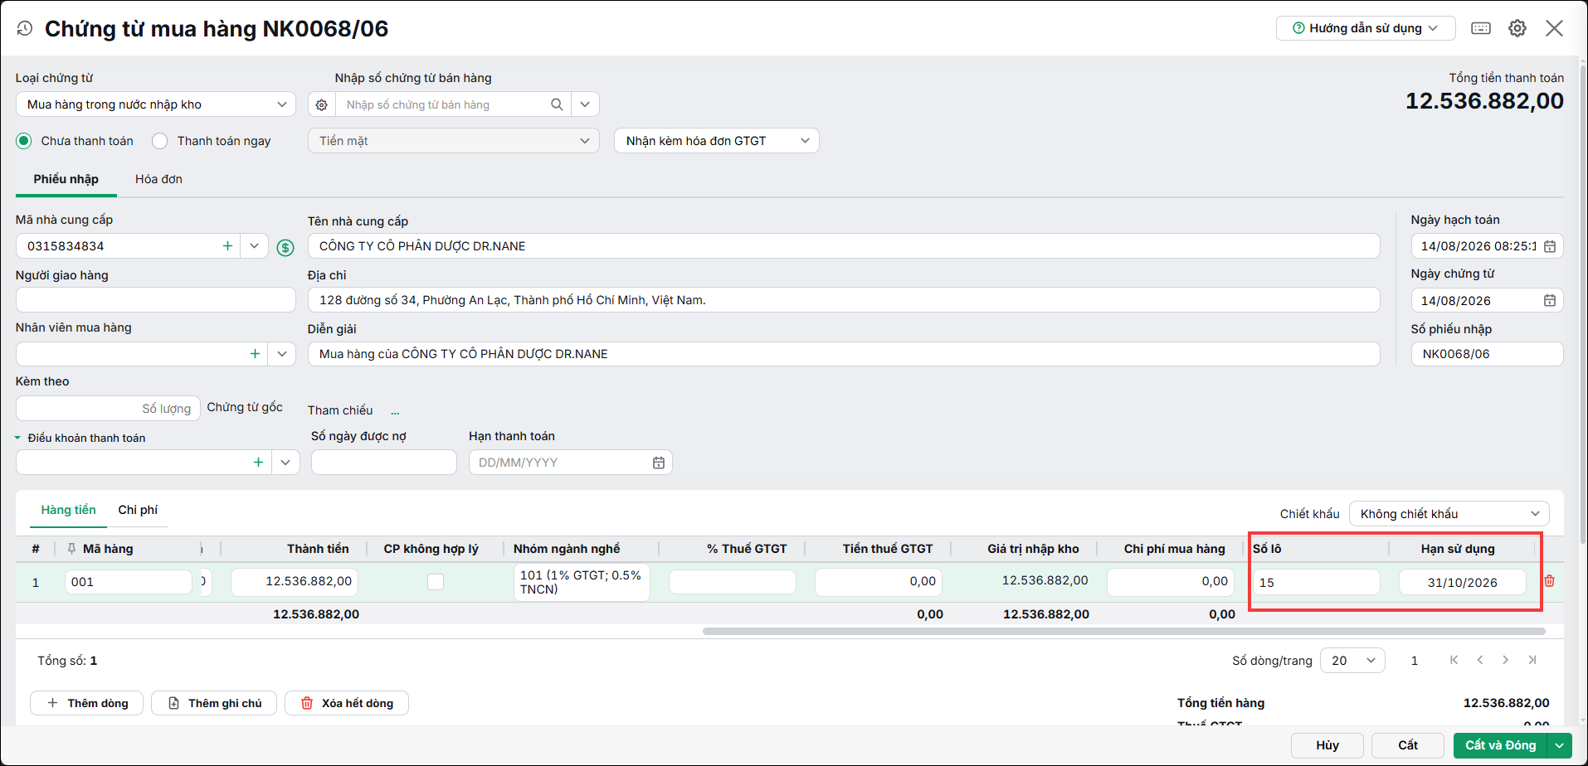Open calendar for Ngày chứng từ
Image resolution: width=1588 pixels, height=766 pixels.
click(1549, 300)
